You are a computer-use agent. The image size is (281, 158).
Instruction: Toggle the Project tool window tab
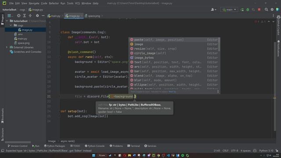click(2, 20)
